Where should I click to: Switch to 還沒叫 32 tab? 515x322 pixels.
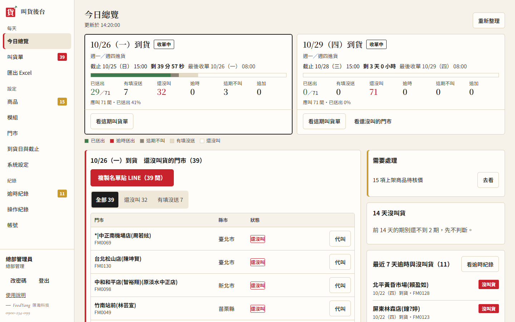pyautogui.click(x=136, y=200)
